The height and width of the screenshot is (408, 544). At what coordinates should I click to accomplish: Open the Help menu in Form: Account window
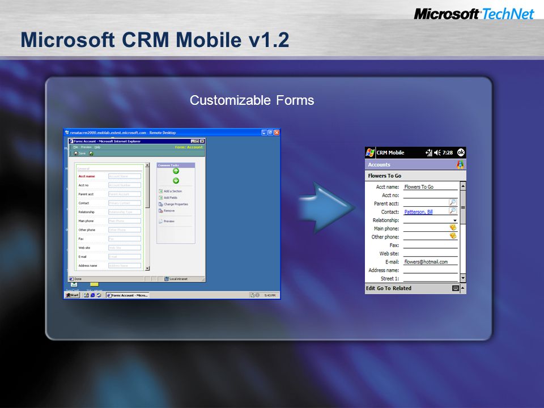[x=97, y=147]
